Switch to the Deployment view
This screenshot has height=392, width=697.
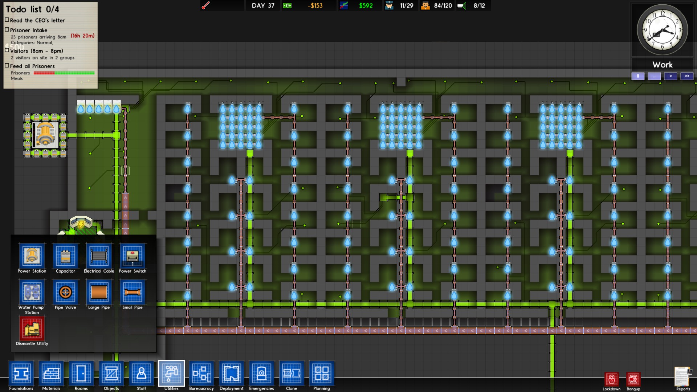coord(231,373)
